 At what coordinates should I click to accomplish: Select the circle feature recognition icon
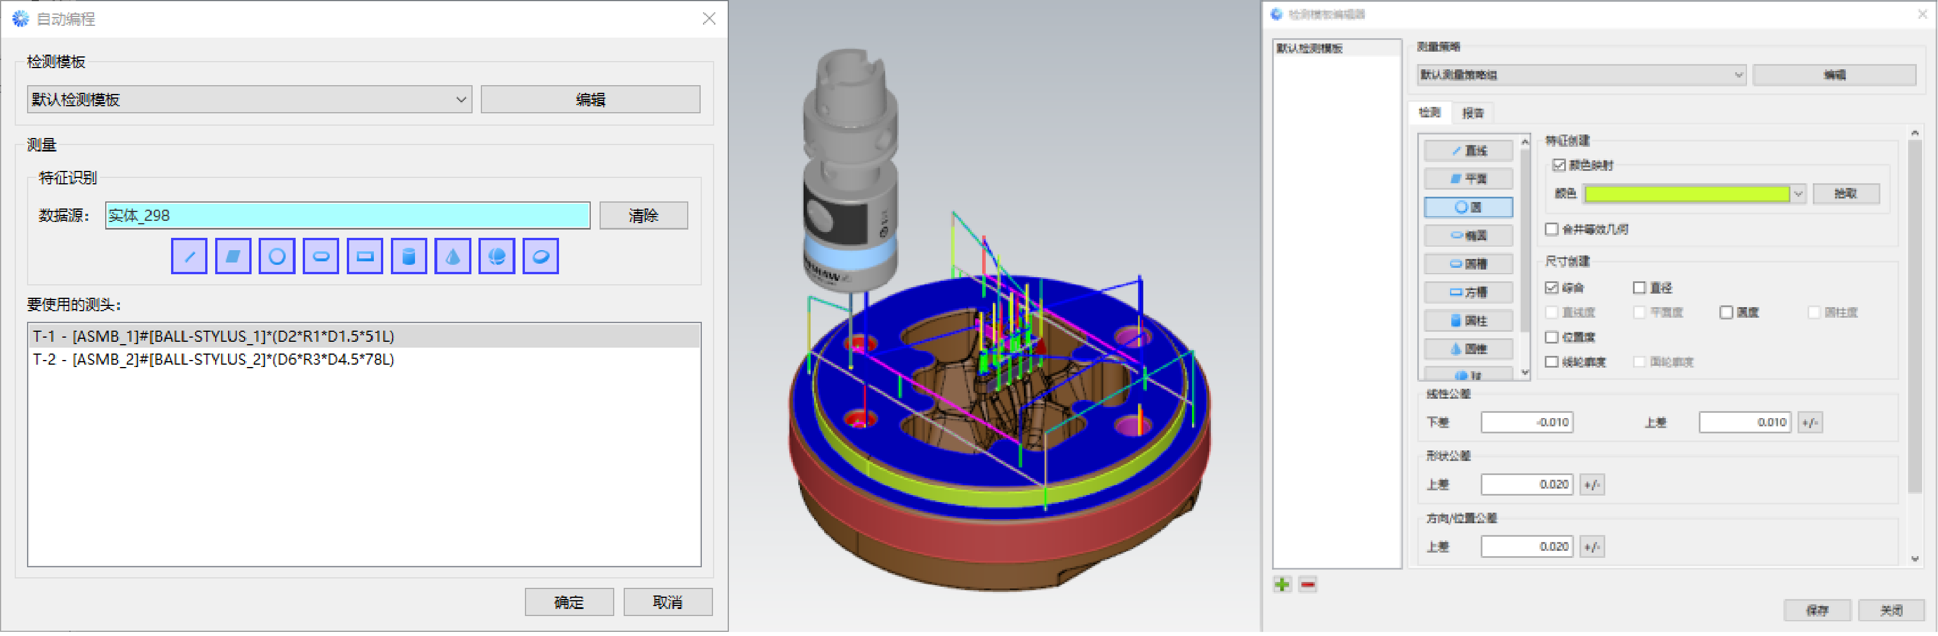click(277, 257)
